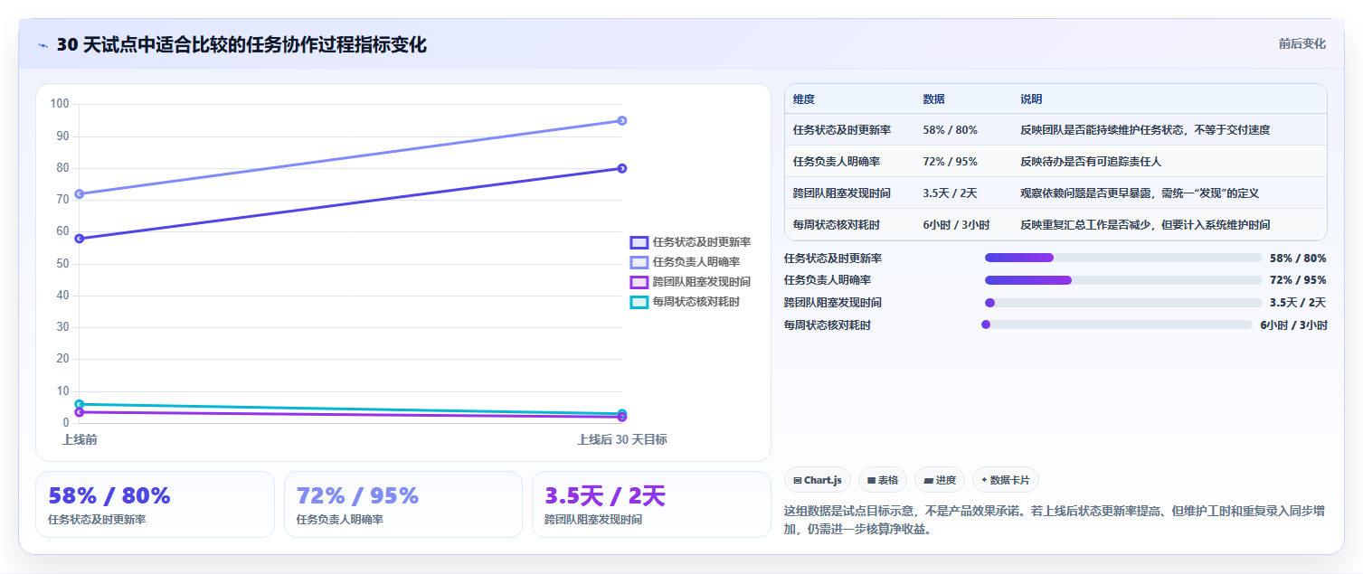Click the 任务状态及时更新率 legend color box
1363x574 pixels.
click(x=639, y=242)
